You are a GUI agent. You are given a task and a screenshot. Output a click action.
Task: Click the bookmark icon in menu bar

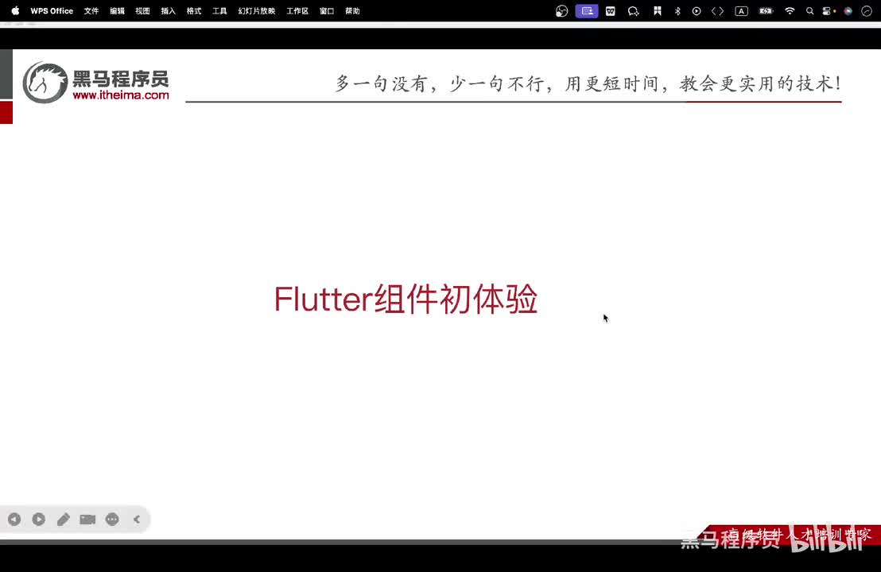[657, 10]
